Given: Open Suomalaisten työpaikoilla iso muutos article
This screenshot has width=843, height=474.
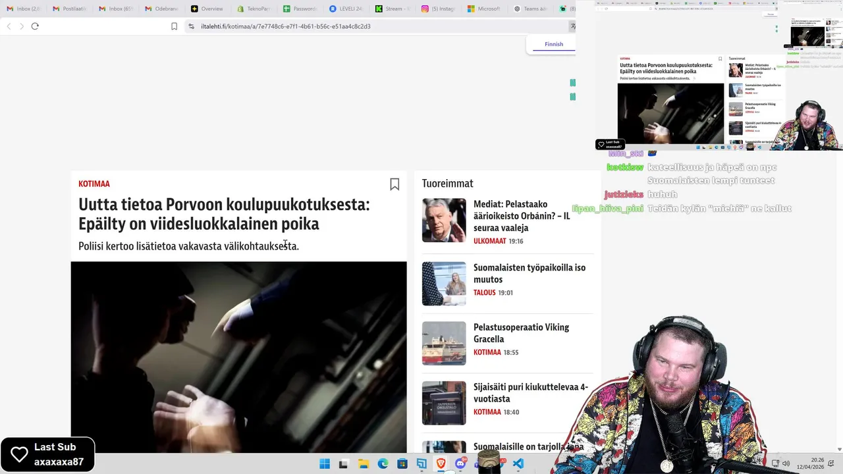Looking at the screenshot, I should coord(530,273).
